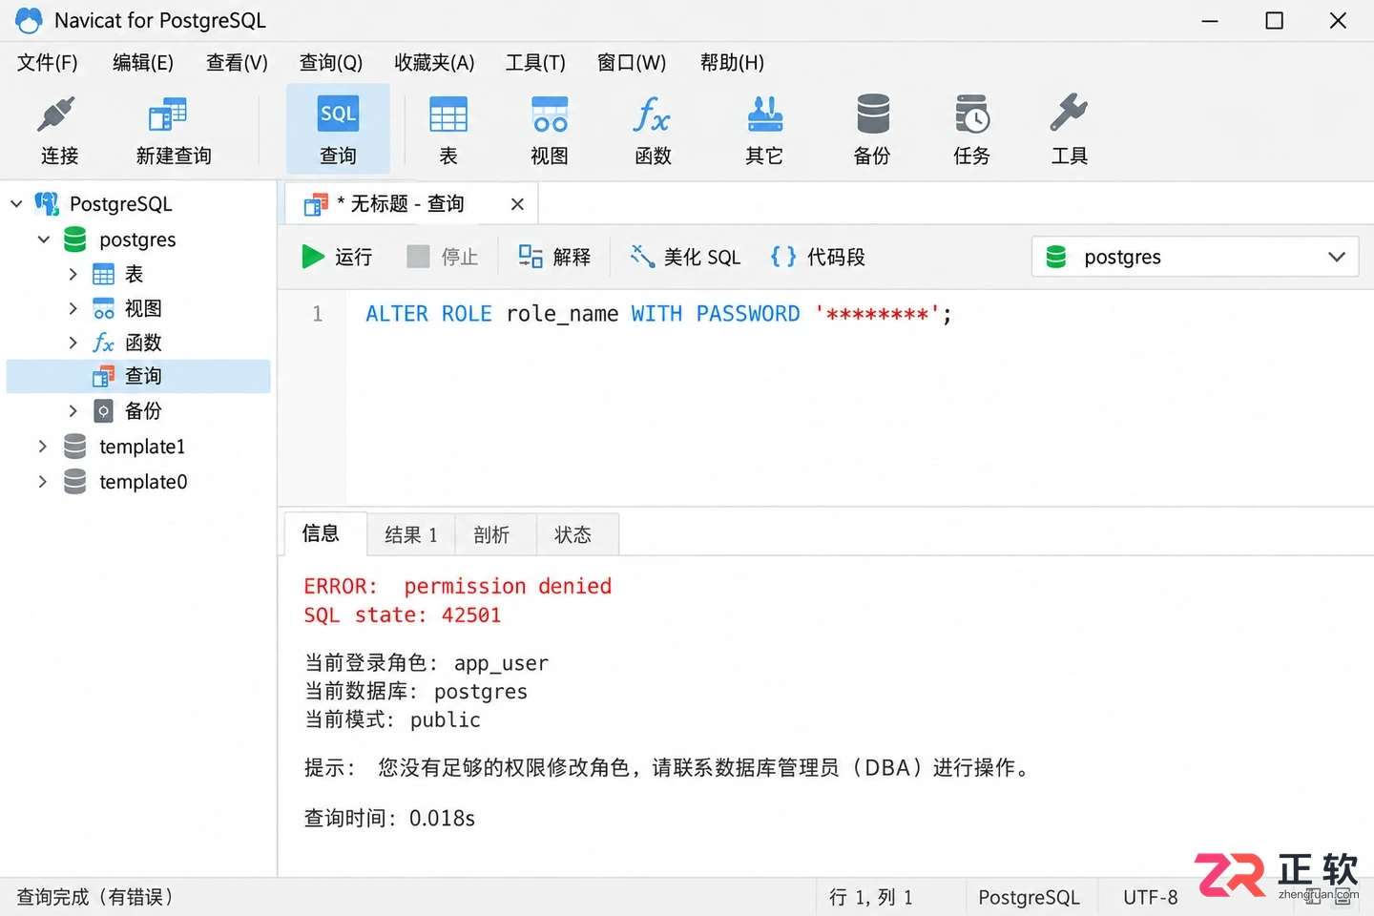Open the Others toolbar icon
This screenshot has height=916, width=1374.
[x=764, y=114]
